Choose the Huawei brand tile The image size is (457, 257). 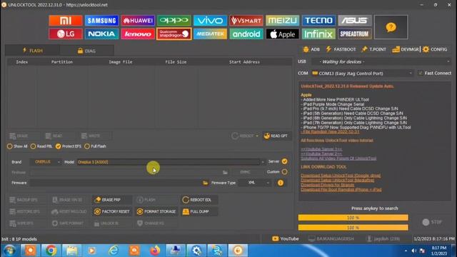pos(138,21)
